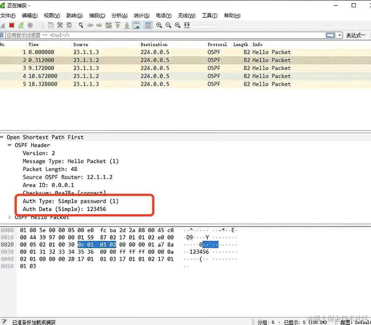Screen dimensions: 371x325
Task: Open the 无线(W) menu
Action: pos(187,16)
